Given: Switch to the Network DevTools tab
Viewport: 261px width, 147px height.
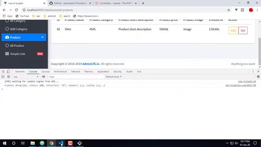Looking at the screenshot, I should pyautogui.click(x=75, y=71).
